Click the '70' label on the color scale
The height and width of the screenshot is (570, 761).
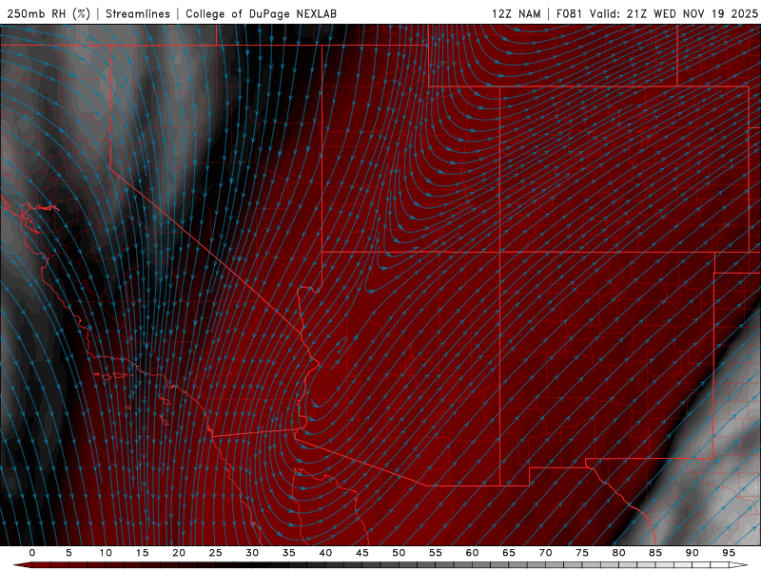(545, 553)
